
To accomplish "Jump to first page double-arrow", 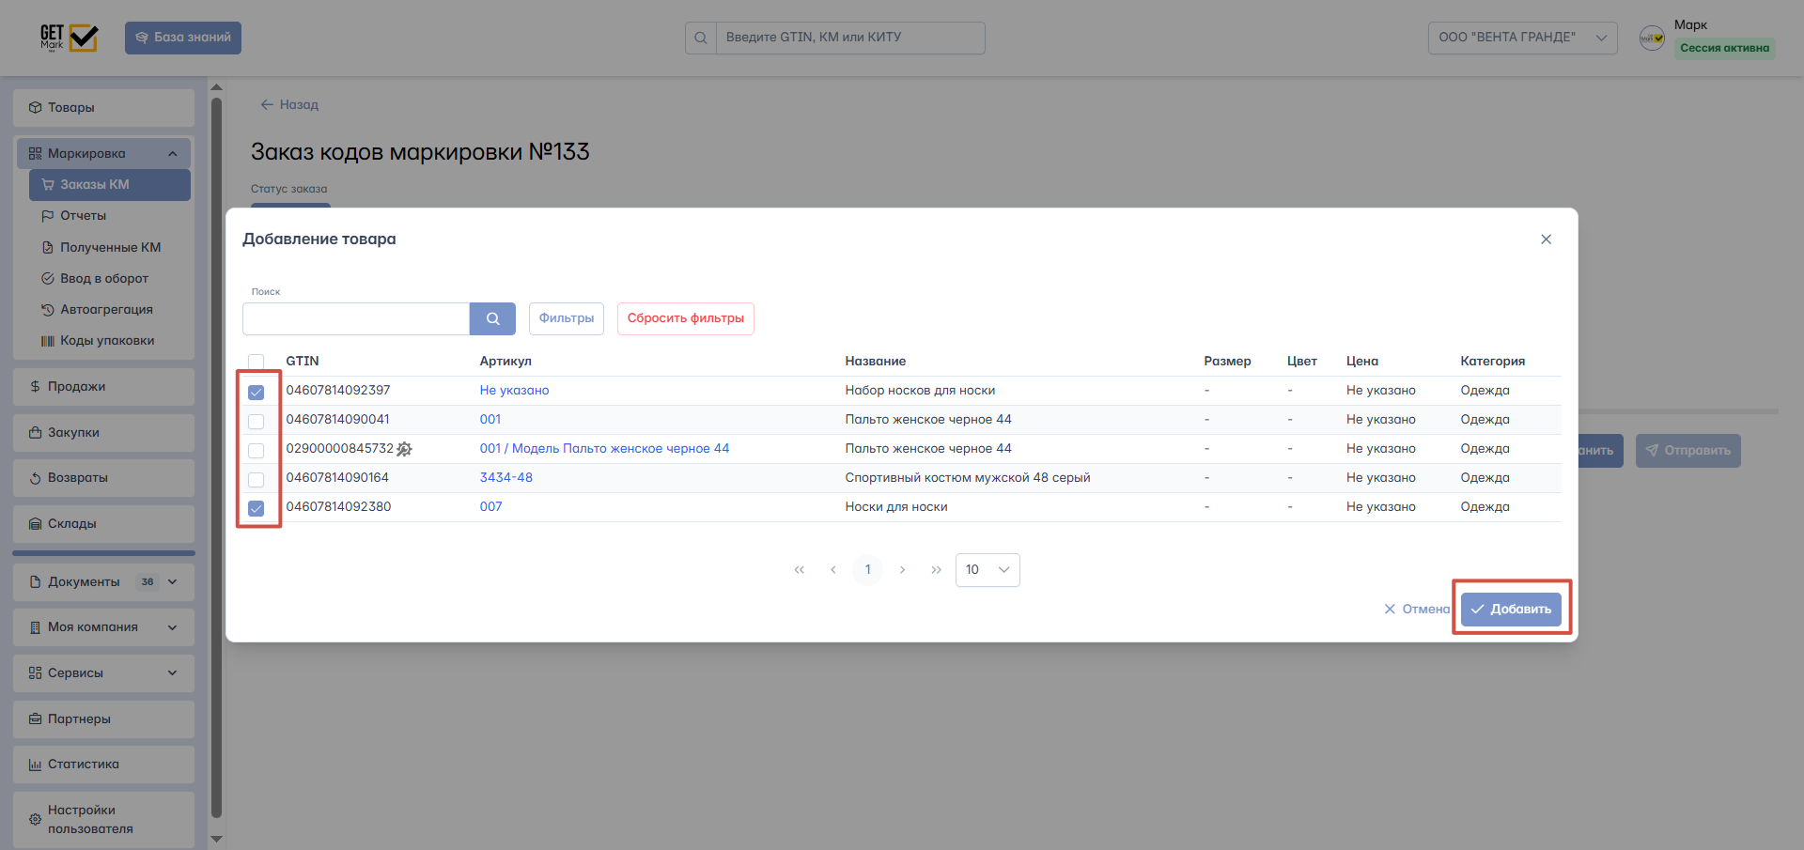I will coord(800,570).
